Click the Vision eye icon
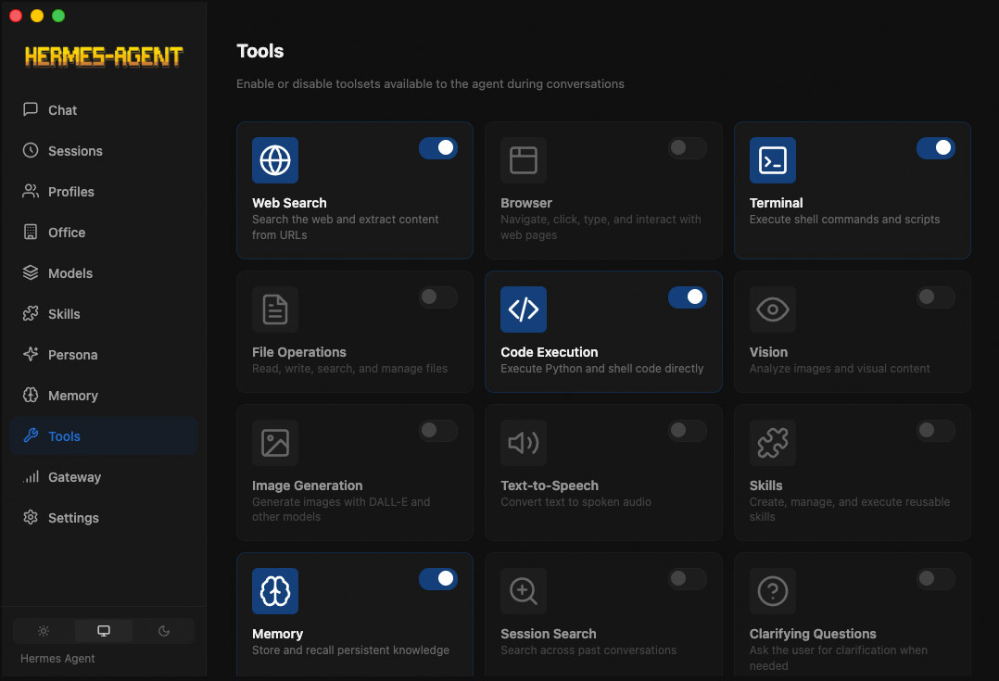Screen dimensions: 999x681 click(x=772, y=309)
